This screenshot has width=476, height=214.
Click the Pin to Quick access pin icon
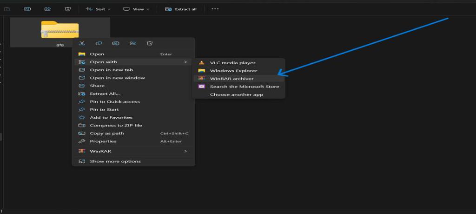tap(82, 101)
